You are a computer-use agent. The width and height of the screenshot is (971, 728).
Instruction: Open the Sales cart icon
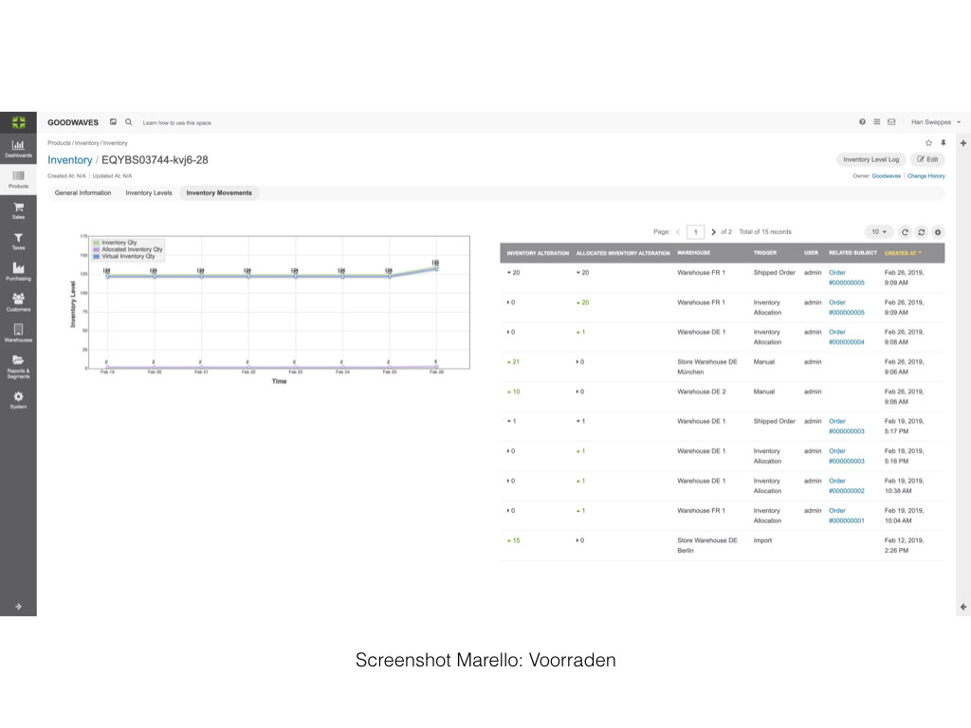pos(18,209)
